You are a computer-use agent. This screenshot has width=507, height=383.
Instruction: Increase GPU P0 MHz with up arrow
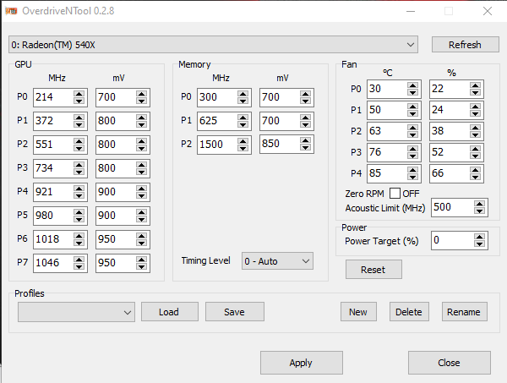pos(79,94)
